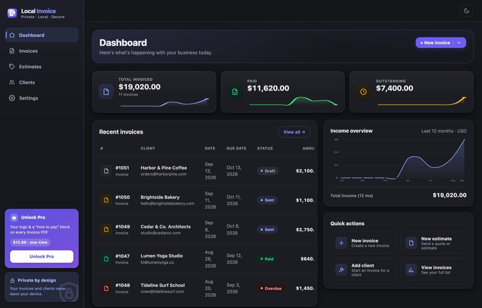Viewport: 482px width, 308px height.
Task: Click the New estimate quick action
Action: [x=433, y=243]
